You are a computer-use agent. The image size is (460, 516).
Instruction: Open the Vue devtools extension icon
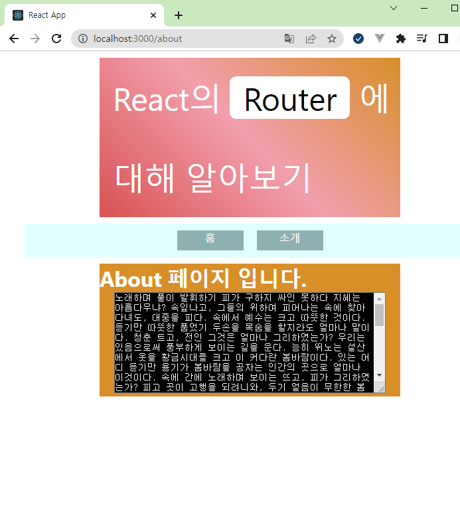[x=380, y=39]
